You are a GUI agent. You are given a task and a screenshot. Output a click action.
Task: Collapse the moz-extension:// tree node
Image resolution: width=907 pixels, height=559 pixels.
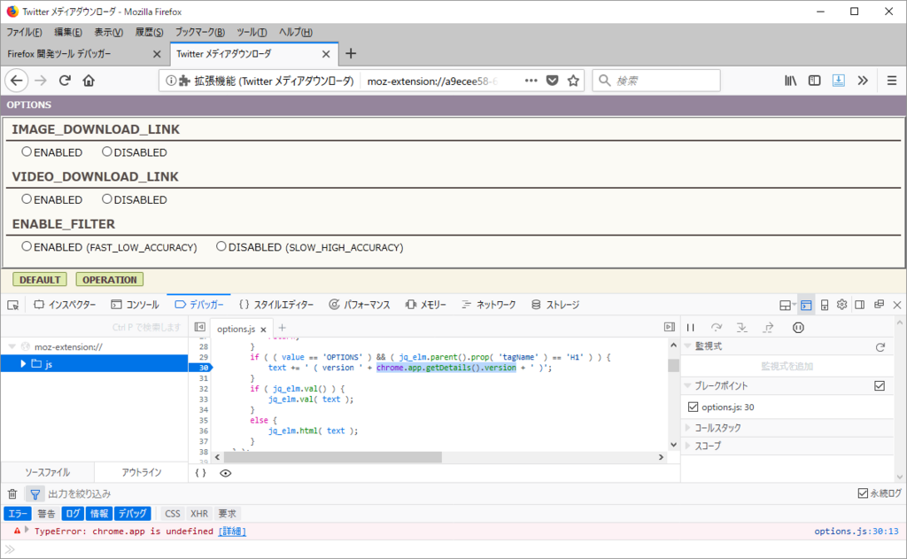click(x=12, y=346)
